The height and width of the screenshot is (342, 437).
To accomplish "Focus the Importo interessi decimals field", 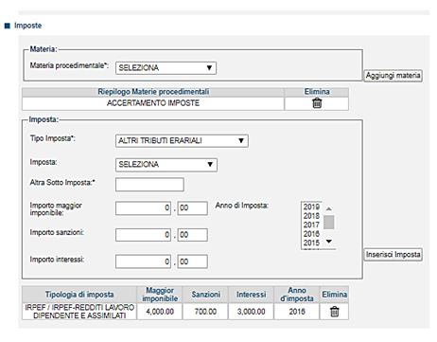I will [193, 261].
